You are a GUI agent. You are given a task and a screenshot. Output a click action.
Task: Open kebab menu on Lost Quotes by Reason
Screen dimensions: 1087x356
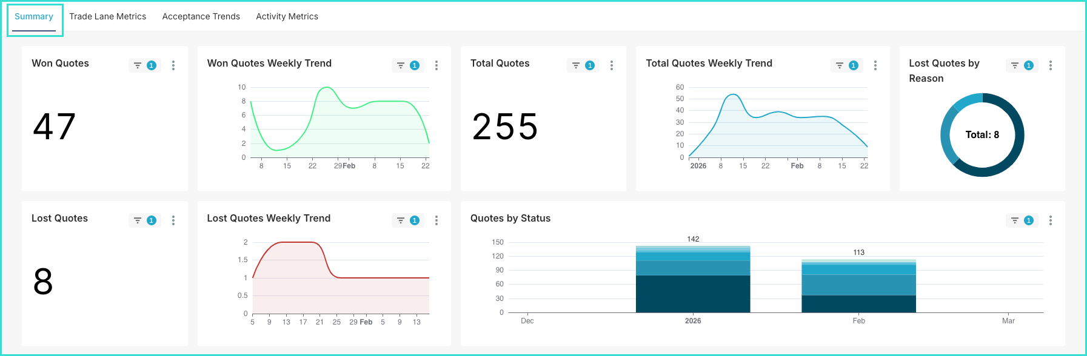1051,65
